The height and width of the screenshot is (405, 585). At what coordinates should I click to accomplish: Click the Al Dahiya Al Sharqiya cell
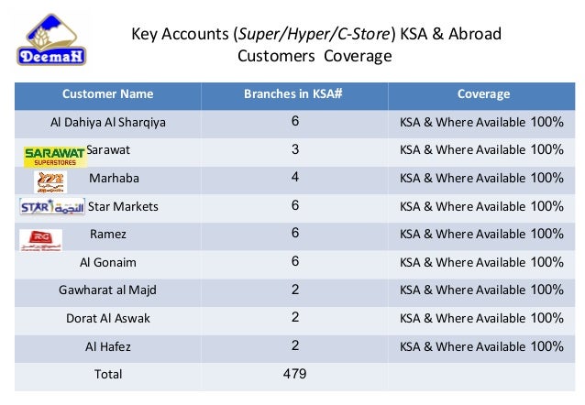pyautogui.click(x=108, y=122)
